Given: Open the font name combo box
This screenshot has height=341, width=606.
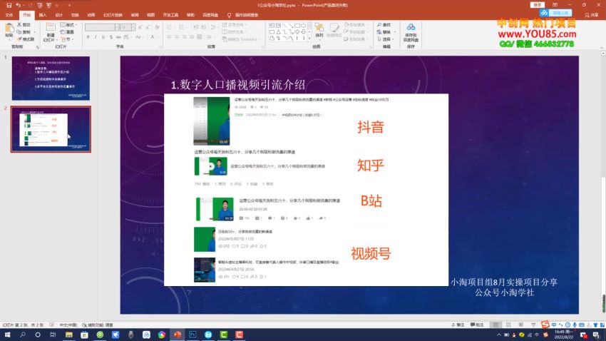Looking at the screenshot, I should pos(102,27).
